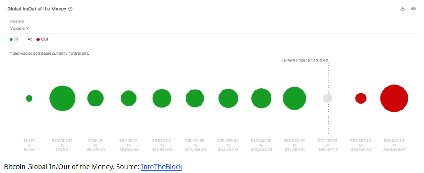
Task: Open the help question mark icon
Action: click(x=70, y=9)
